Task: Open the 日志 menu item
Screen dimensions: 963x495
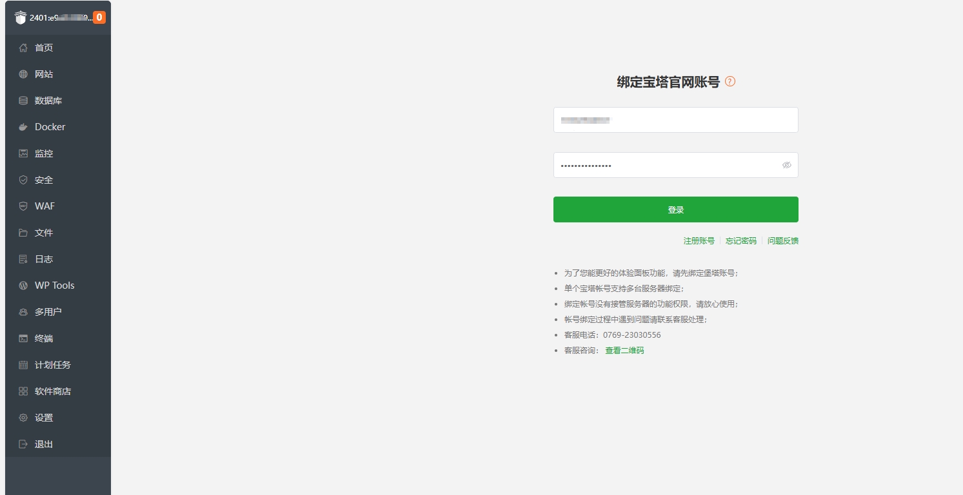Action: (x=58, y=259)
